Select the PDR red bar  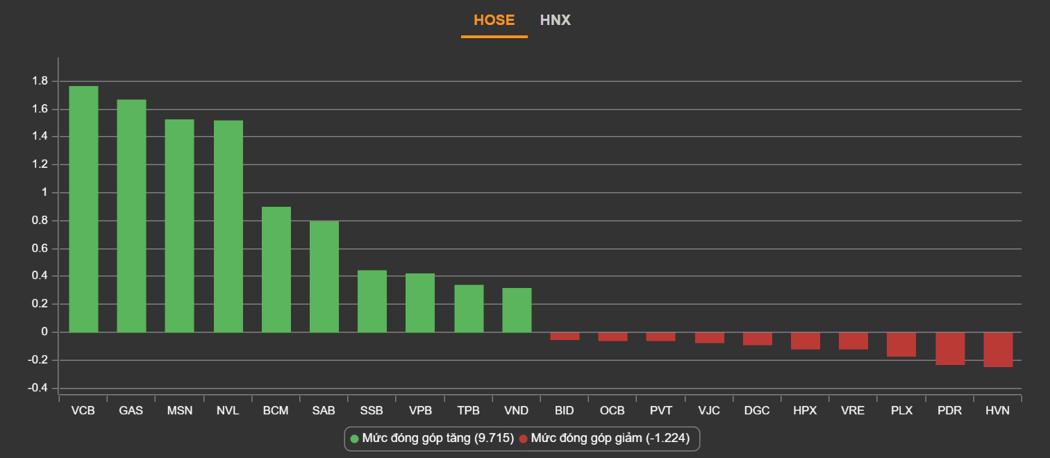tap(950, 348)
